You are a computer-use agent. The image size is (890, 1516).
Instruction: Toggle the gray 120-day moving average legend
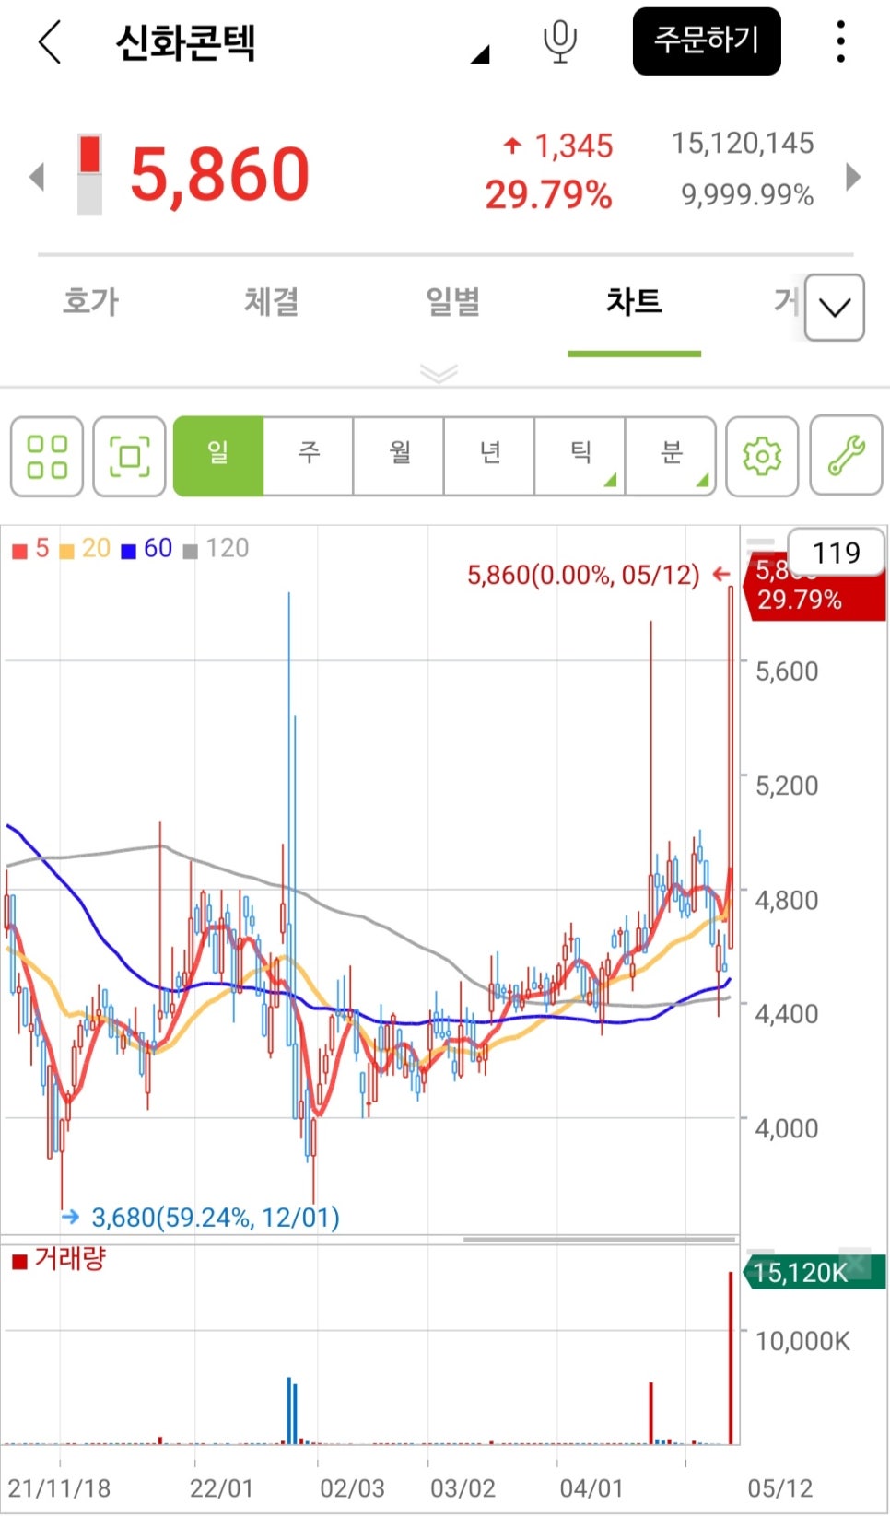(217, 549)
